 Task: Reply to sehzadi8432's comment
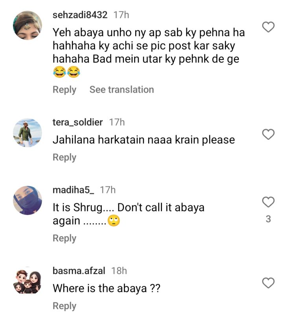point(64,90)
